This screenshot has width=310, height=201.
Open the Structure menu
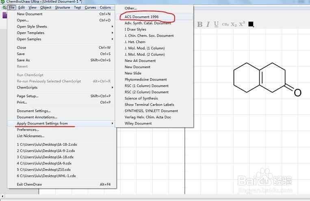(x=63, y=7)
